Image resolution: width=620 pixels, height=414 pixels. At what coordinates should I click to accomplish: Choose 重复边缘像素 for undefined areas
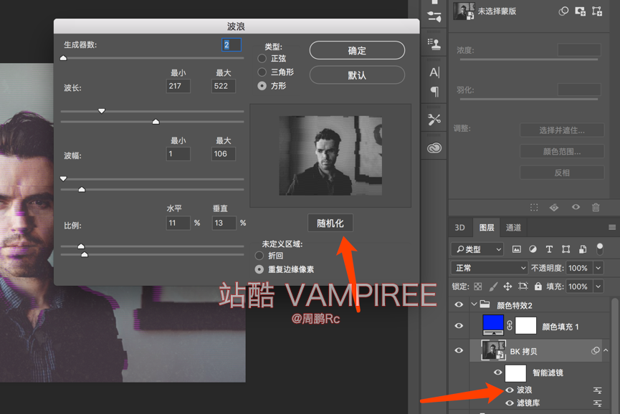pyautogui.click(x=259, y=269)
